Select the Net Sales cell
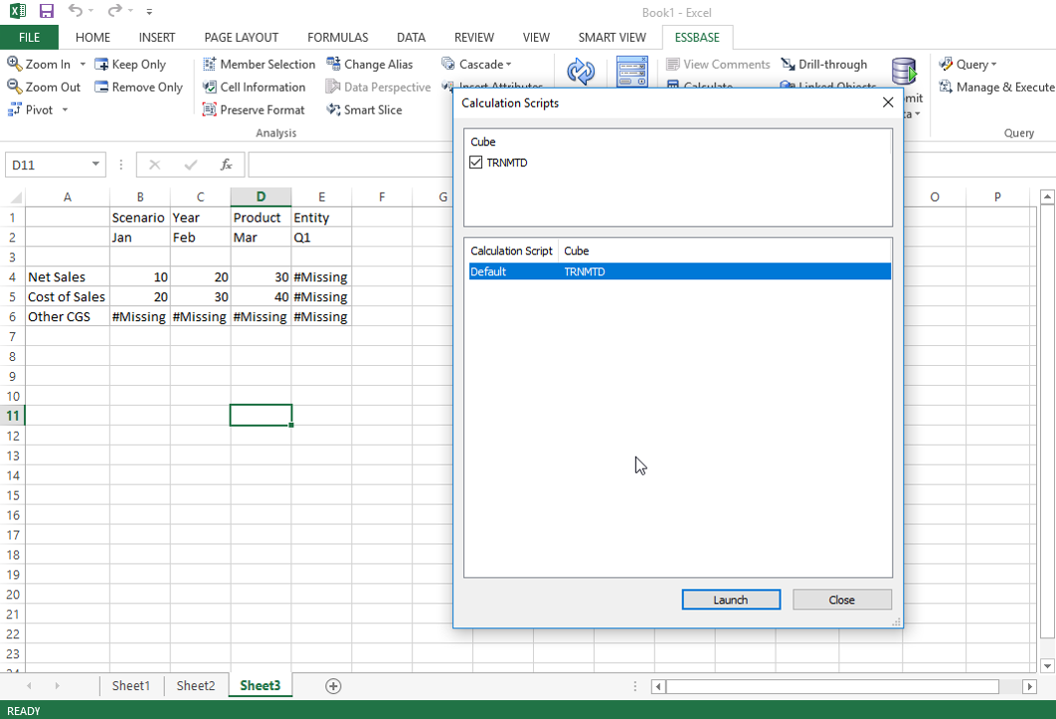This screenshot has width=1056, height=719. click(x=68, y=276)
